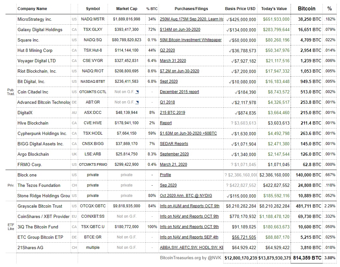Click the Basis Price USD column header
Image resolution: width=340 pixels, height=267 pixels.
tap(240, 9)
